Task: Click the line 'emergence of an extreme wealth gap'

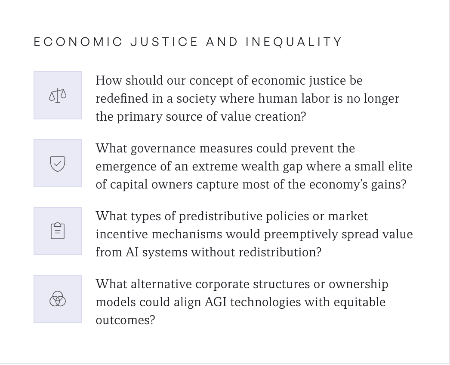Action: (x=254, y=166)
